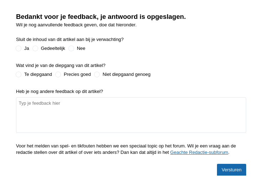Click the 'Precies goed' label text
This screenshot has height=182, width=259.
point(77,74)
